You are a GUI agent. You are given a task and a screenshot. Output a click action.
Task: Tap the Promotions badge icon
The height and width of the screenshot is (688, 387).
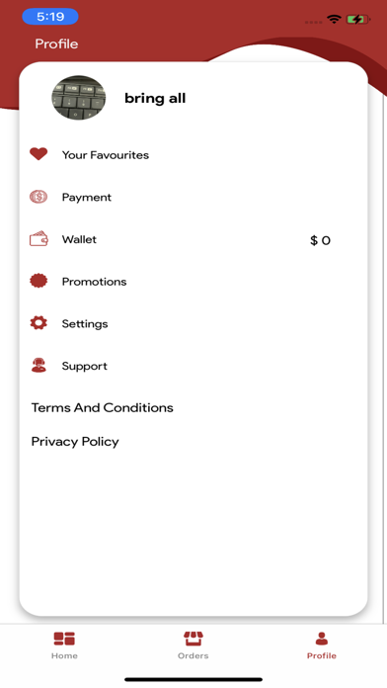pos(39,281)
